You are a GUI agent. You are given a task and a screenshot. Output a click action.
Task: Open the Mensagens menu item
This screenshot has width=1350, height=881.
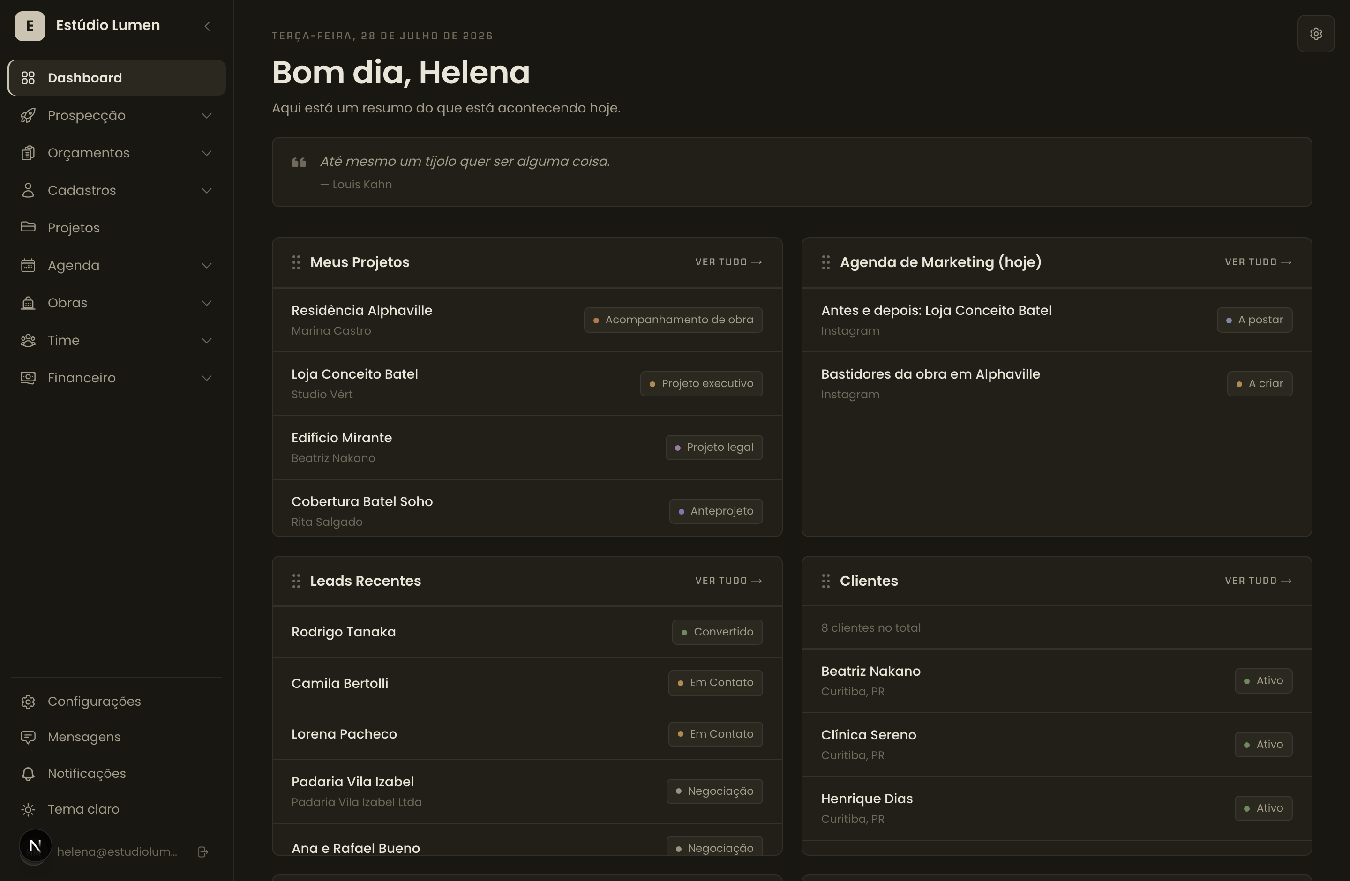[117, 737]
